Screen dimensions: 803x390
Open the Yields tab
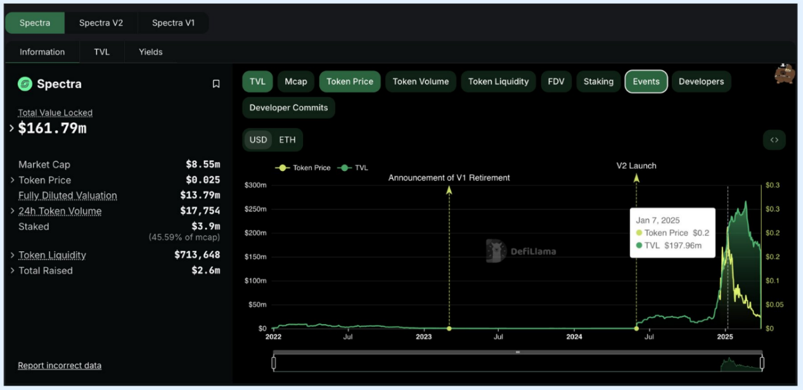pyautogui.click(x=151, y=52)
